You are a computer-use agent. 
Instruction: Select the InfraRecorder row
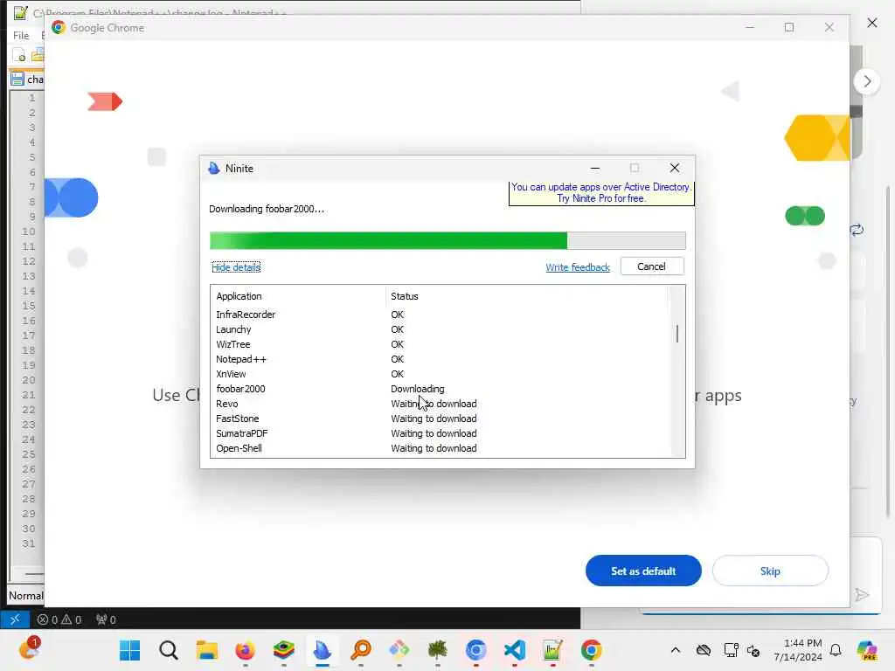click(x=440, y=315)
